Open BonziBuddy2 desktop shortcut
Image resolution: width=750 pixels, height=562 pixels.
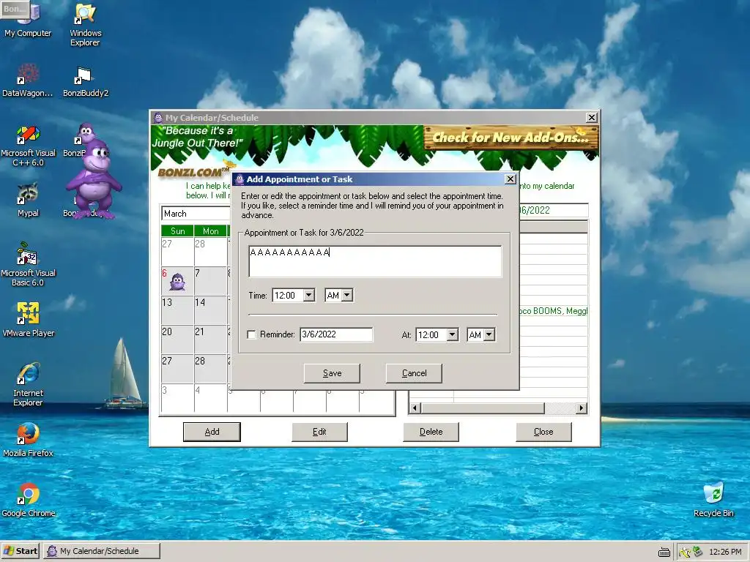click(x=86, y=80)
